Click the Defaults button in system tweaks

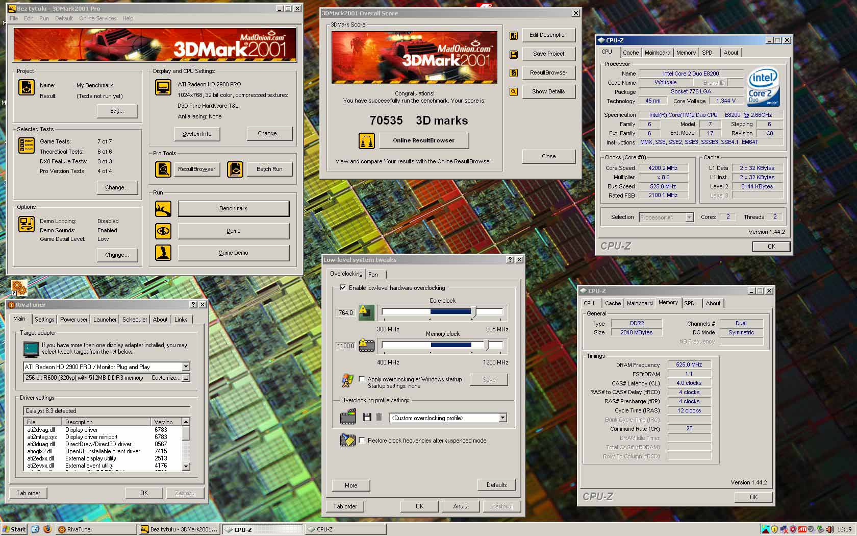[x=496, y=485]
